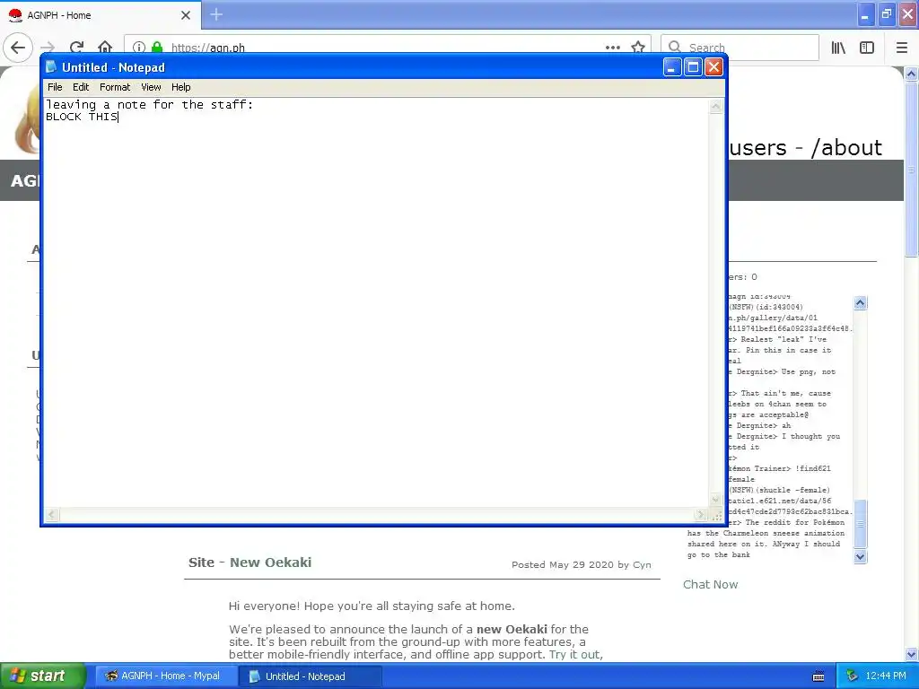Image resolution: width=919 pixels, height=689 pixels.
Task: Focus the browser Search box
Action: click(740, 48)
